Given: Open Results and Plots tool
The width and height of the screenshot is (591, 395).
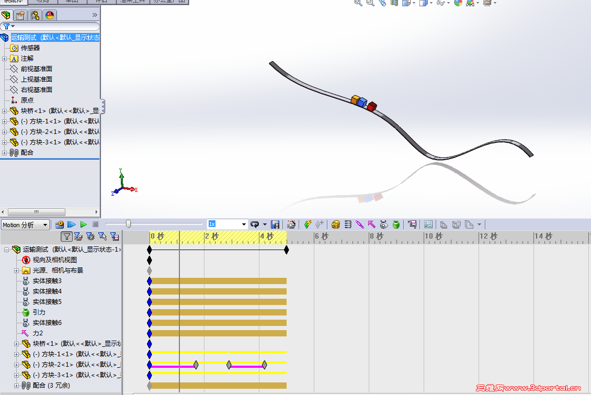Looking at the screenshot, I should coord(412,224).
